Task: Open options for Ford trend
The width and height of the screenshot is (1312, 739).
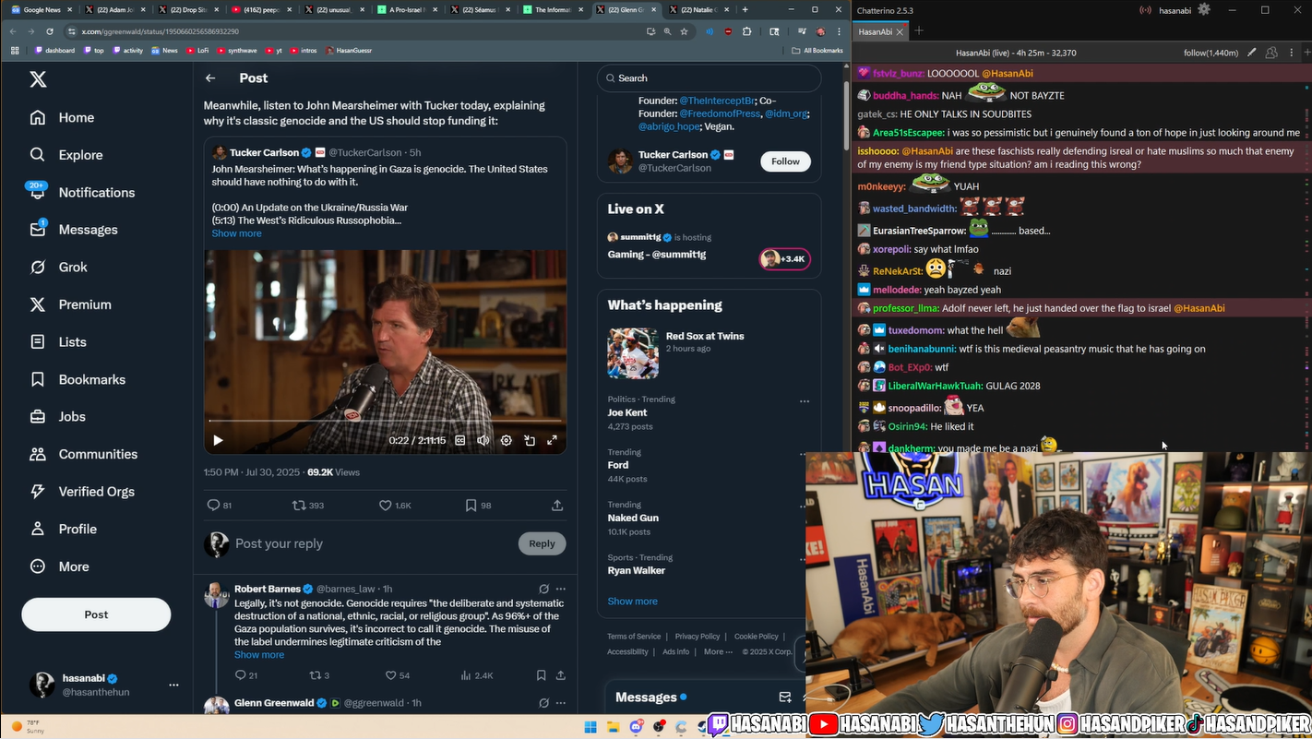Action: click(x=805, y=454)
